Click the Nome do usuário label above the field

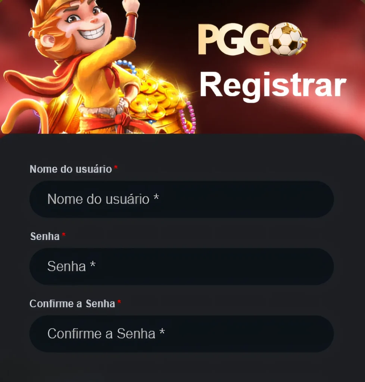[71, 169]
